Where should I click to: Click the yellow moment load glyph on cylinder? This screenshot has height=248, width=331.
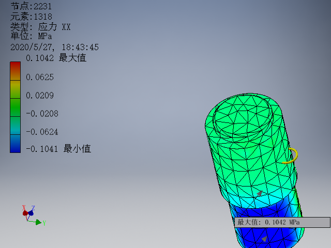point(291,156)
